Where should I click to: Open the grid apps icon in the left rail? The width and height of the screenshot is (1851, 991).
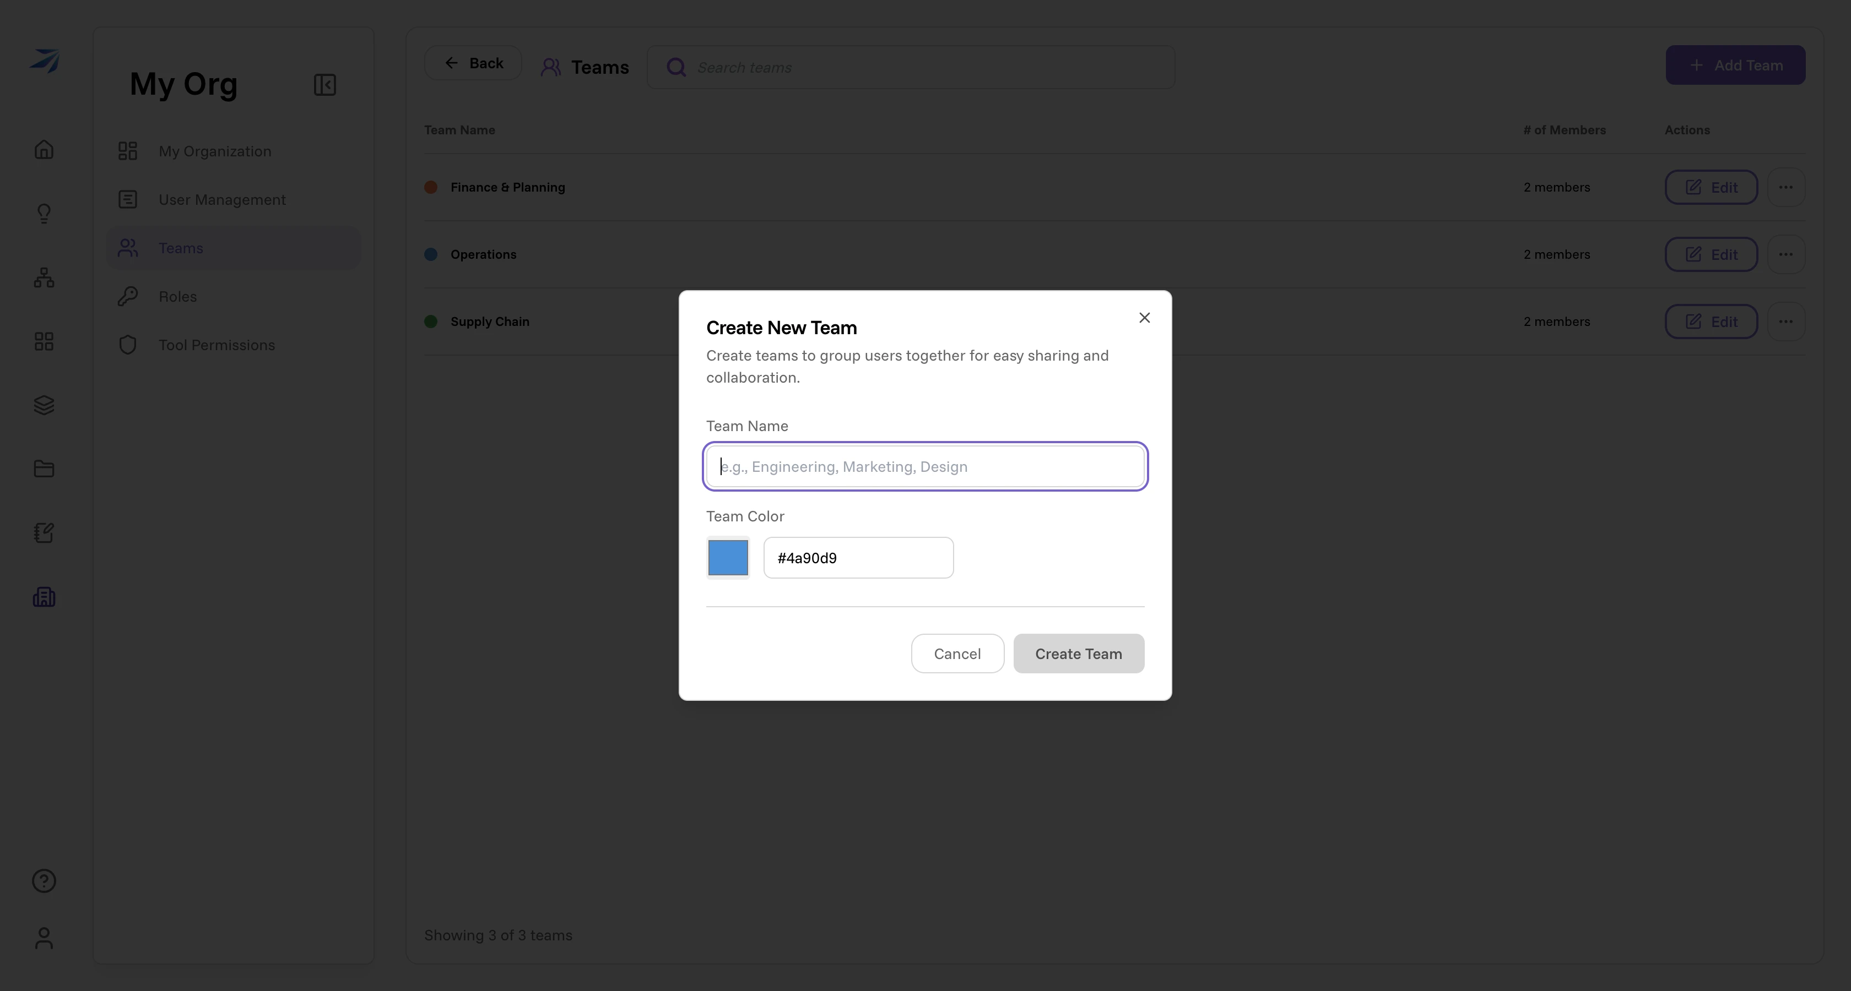point(44,341)
